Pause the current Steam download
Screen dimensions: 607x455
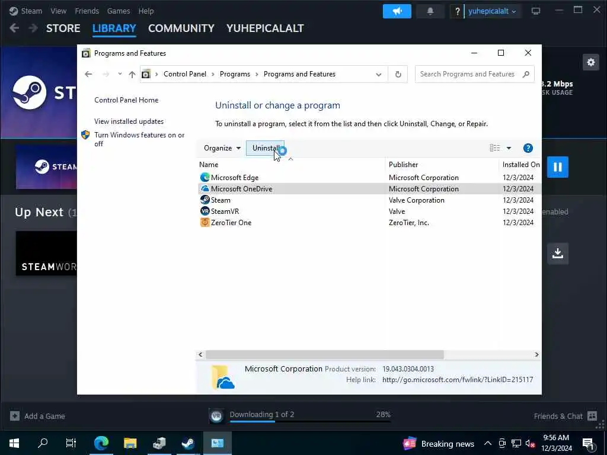click(557, 166)
